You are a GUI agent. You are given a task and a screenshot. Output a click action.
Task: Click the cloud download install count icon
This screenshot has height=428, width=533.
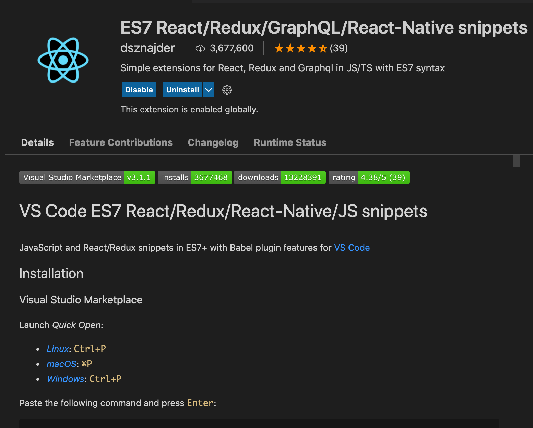(x=200, y=48)
